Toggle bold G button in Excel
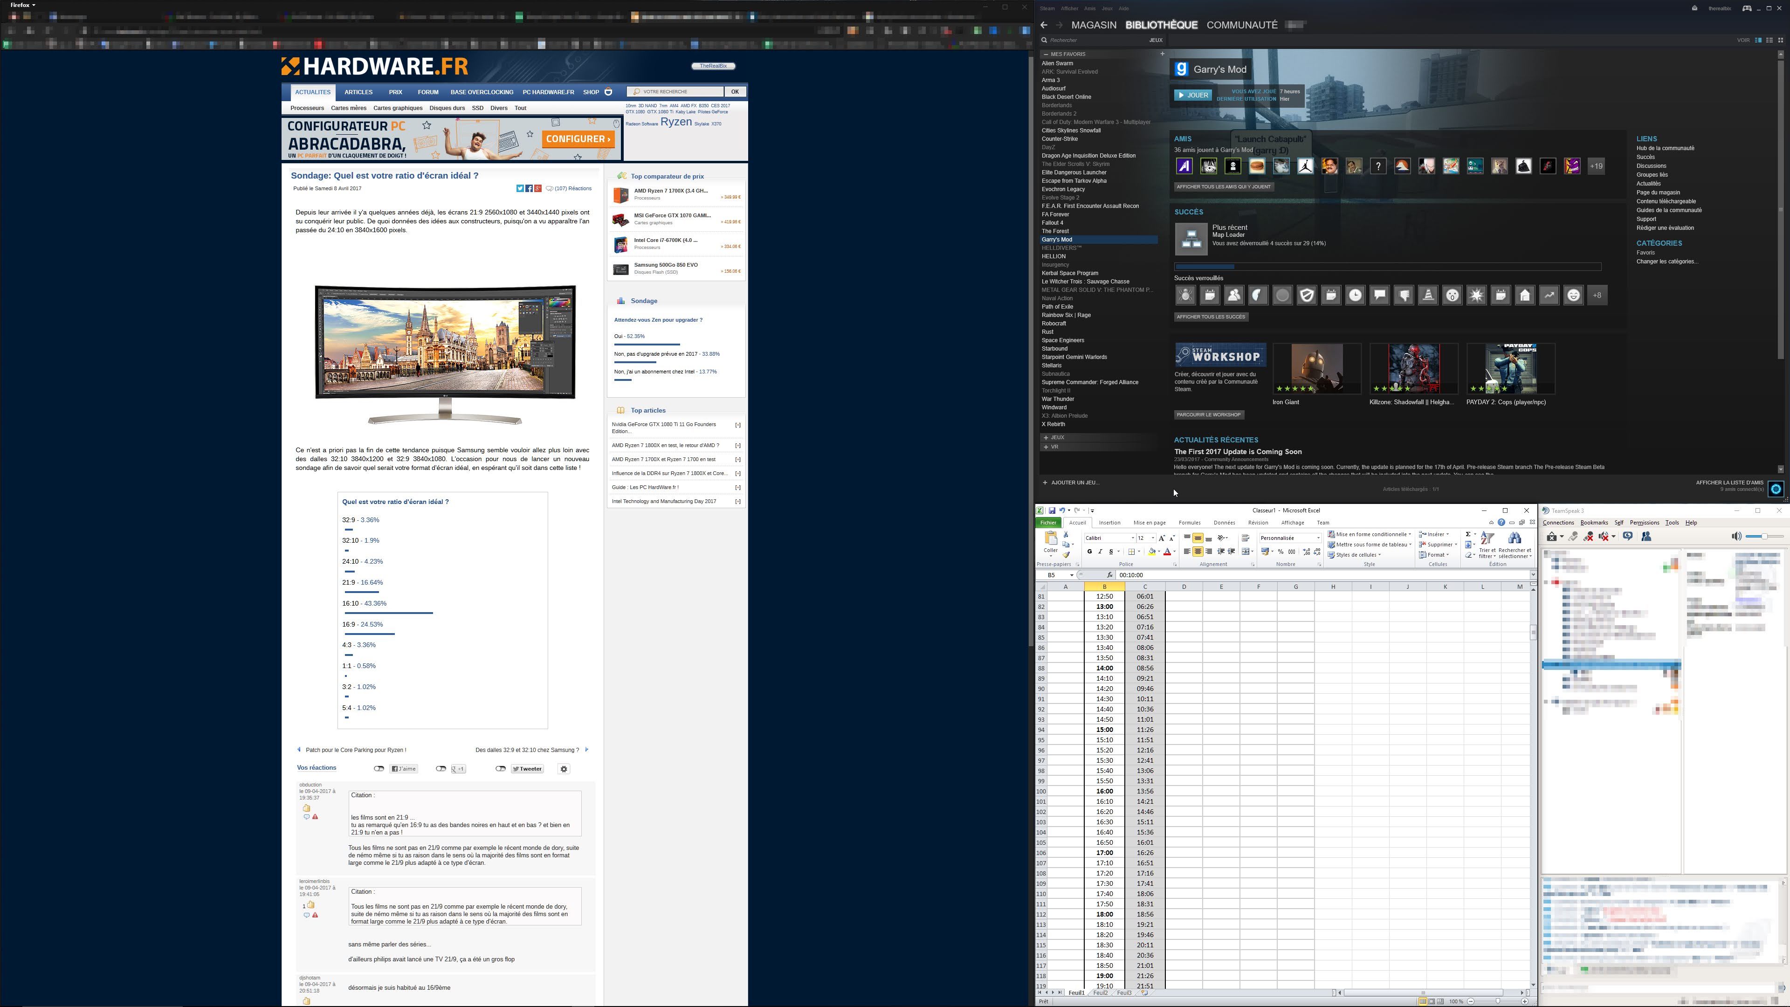This screenshot has height=1007, width=1790. [1089, 552]
